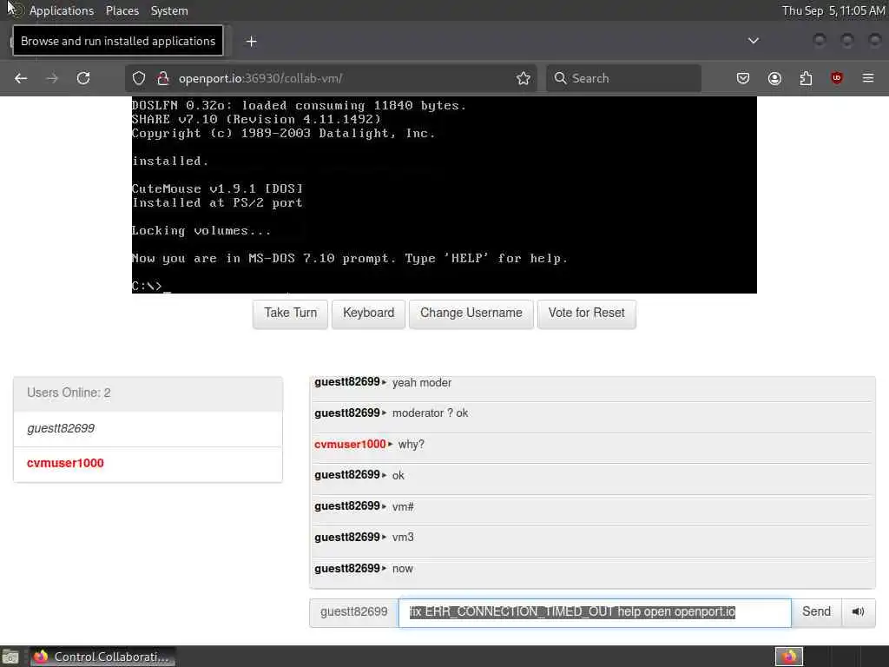Go back to the previous page

click(x=21, y=78)
